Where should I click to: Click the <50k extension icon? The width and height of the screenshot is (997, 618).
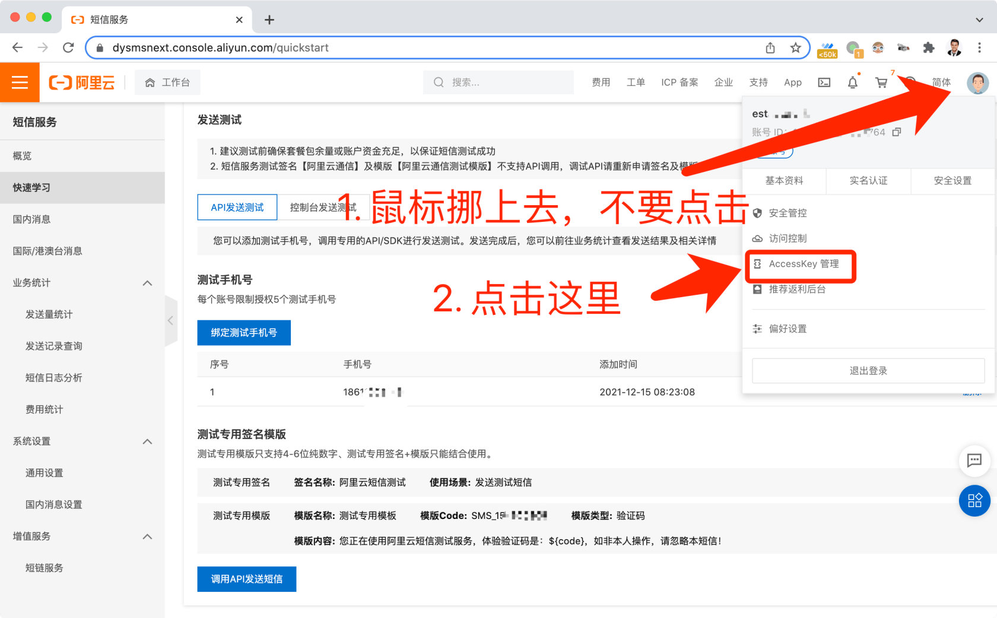tap(827, 49)
